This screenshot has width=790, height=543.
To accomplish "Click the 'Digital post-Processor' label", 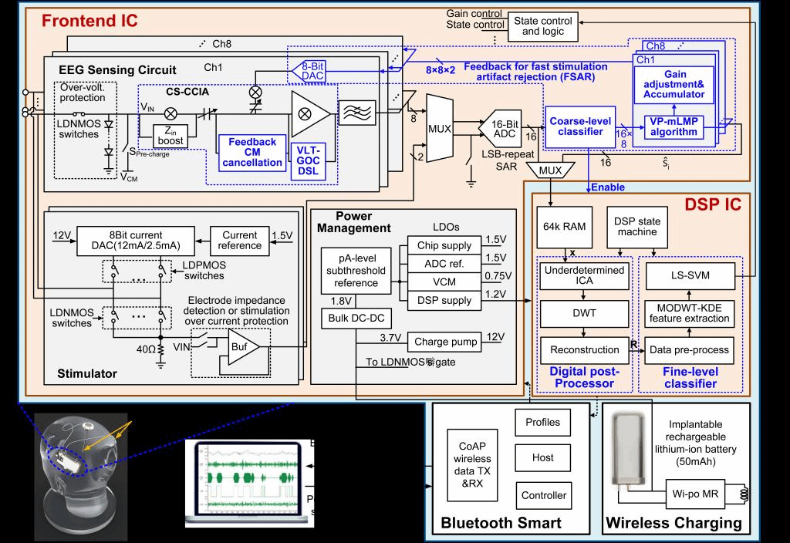I will 584,378.
